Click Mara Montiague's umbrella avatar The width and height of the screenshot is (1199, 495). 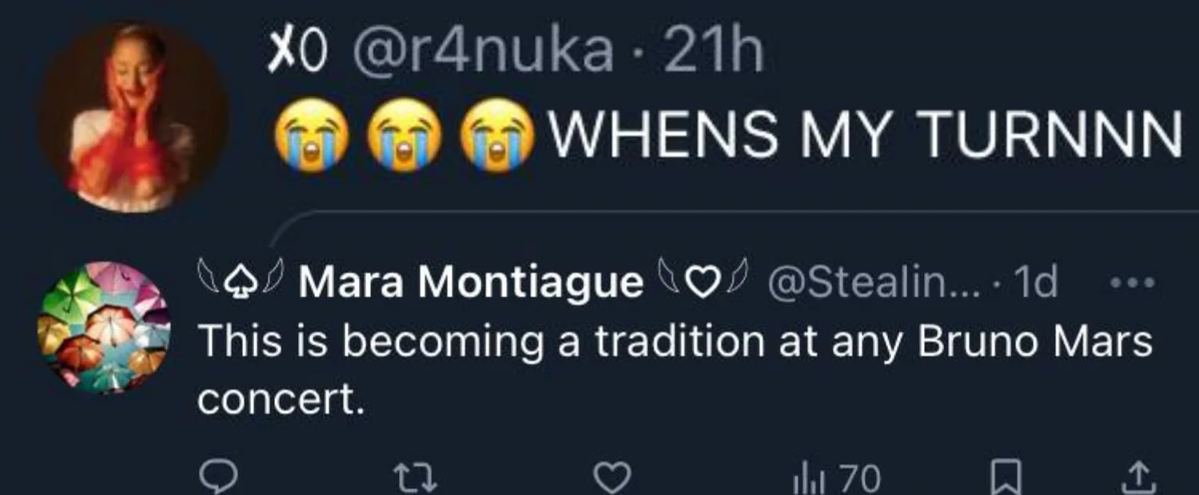tap(104, 328)
